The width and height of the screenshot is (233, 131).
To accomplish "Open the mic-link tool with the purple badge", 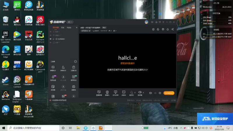I will coord(53,78).
